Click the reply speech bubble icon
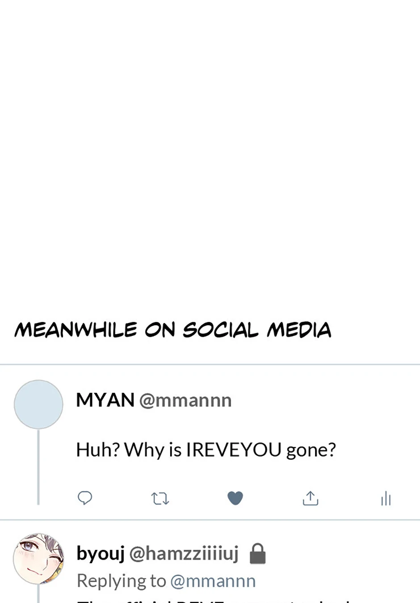The height and width of the screenshot is (603, 420). (x=85, y=498)
